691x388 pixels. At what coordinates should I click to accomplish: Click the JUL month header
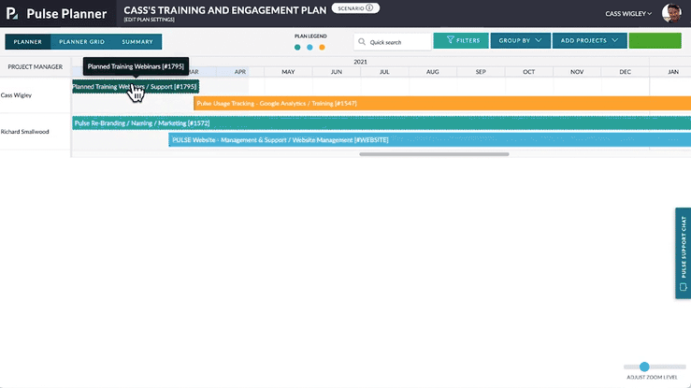coord(384,72)
